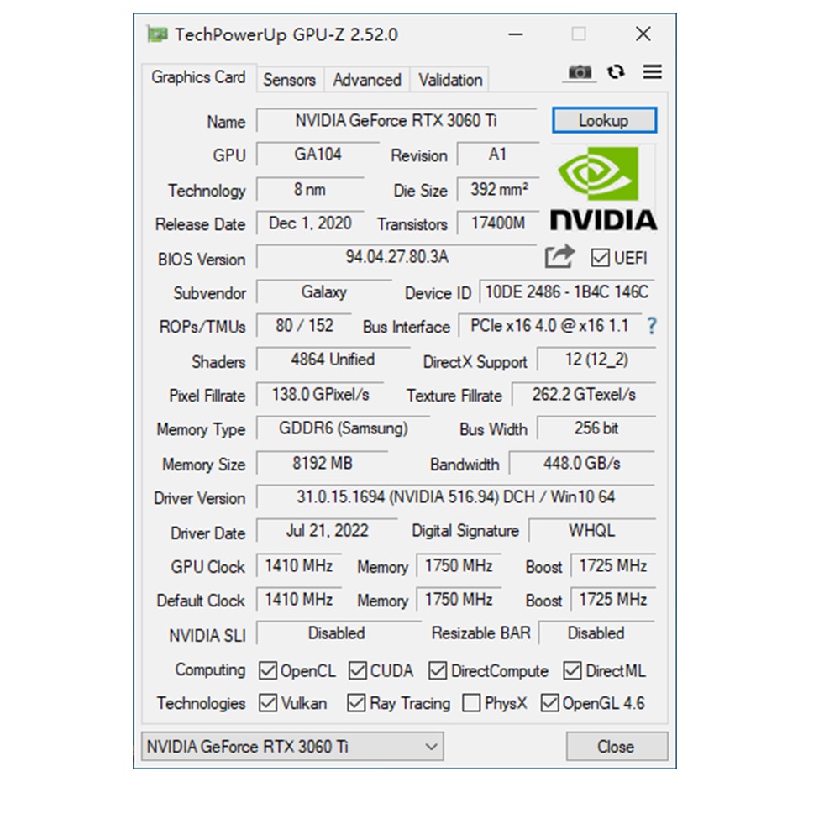Click the GPU-Z title bar app icon
Screen dimensions: 840x840
point(156,34)
